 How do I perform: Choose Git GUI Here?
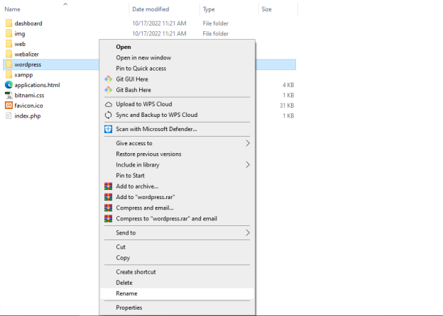coord(177,79)
